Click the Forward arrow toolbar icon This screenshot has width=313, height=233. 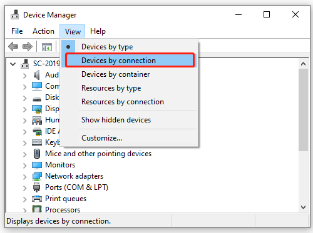coord(28,46)
